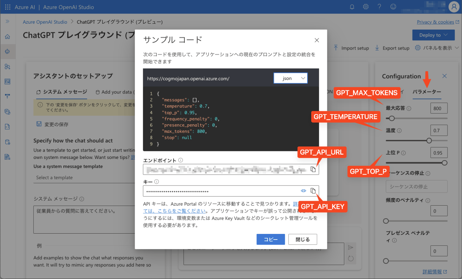Click info icon next to キー
Viewport: 462px width, 279px height.
[x=157, y=181]
